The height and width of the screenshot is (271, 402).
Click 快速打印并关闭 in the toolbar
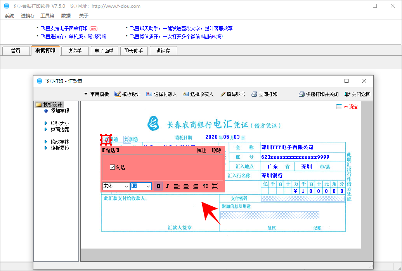[x=319, y=94]
